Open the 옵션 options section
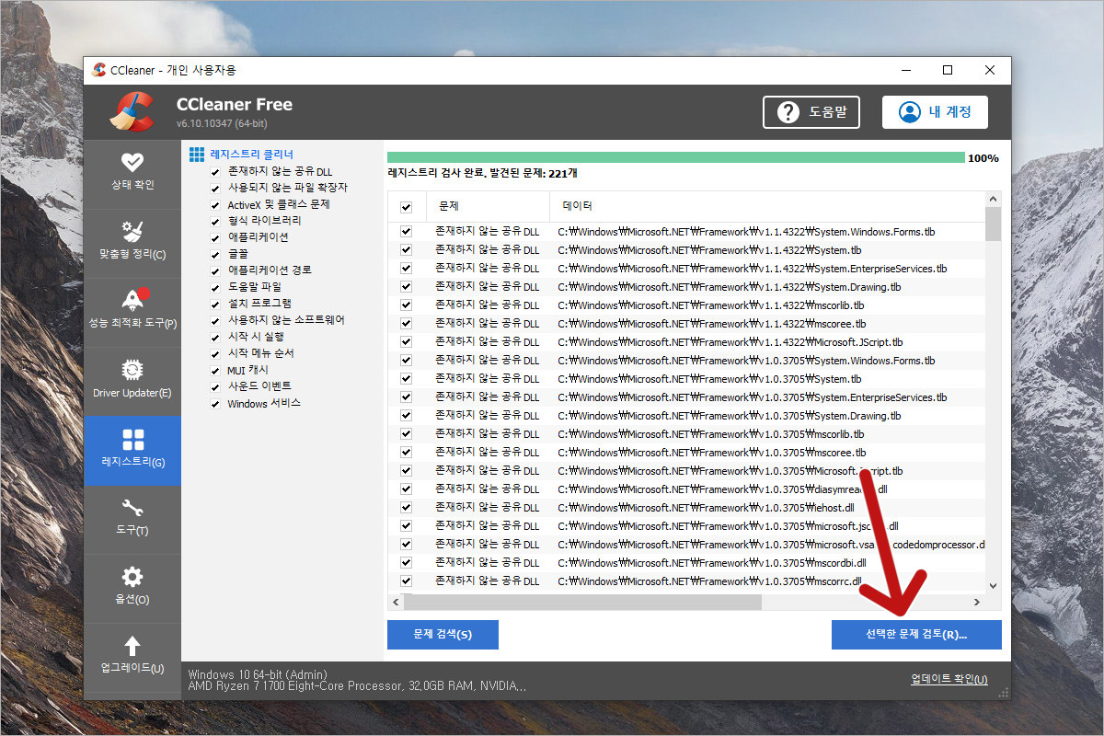This screenshot has width=1104, height=736. tap(132, 588)
